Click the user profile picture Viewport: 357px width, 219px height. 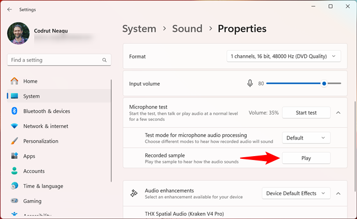pos(18,33)
